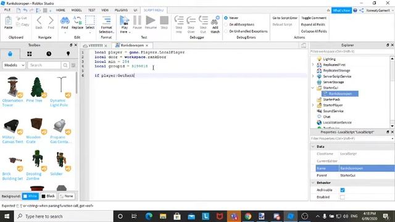Open the Play Here dropdown arrow
This screenshot has height=222, width=395.
(130, 32)
